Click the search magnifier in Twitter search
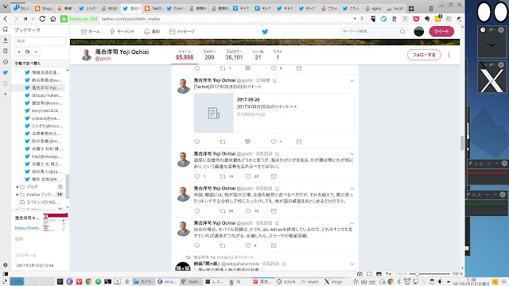 [402, 32]
